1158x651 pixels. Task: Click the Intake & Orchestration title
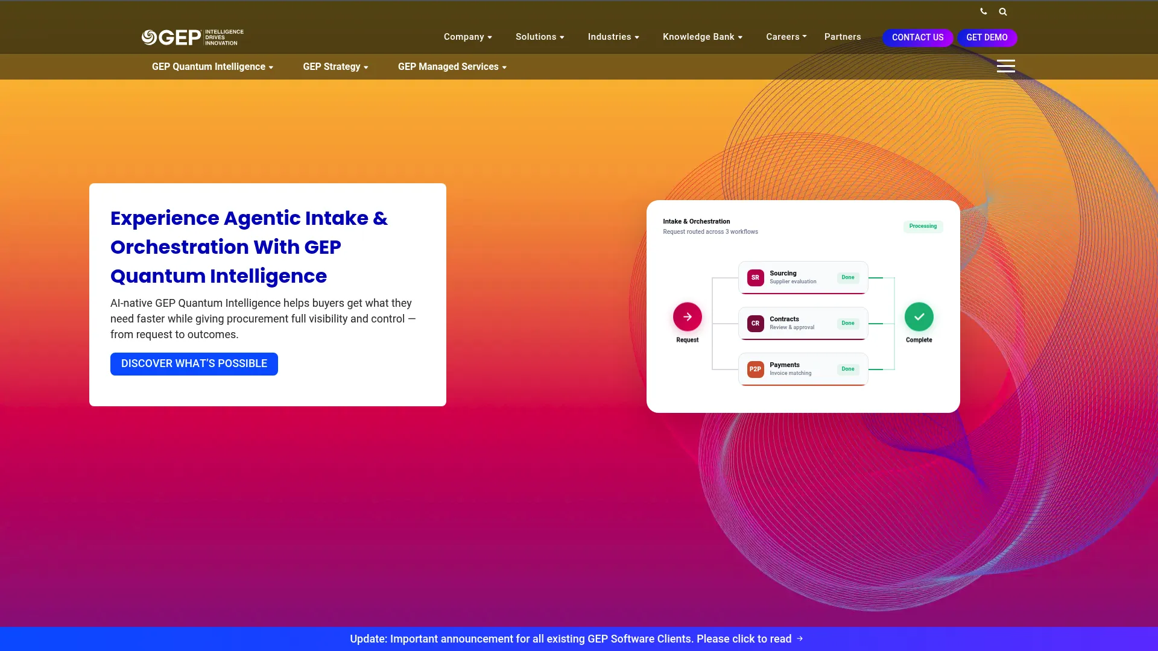[x=696, y=221]
